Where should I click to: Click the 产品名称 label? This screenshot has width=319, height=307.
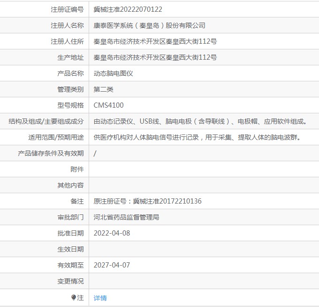[x=70, y=73]
